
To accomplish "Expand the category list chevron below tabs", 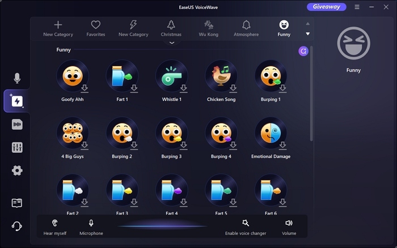I will pos(171,42).
